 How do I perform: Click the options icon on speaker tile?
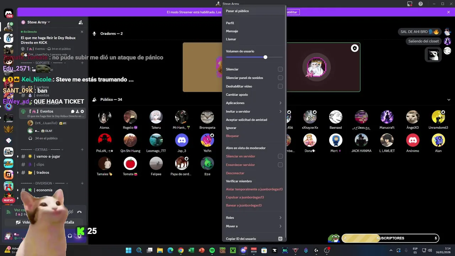(354, 48)
